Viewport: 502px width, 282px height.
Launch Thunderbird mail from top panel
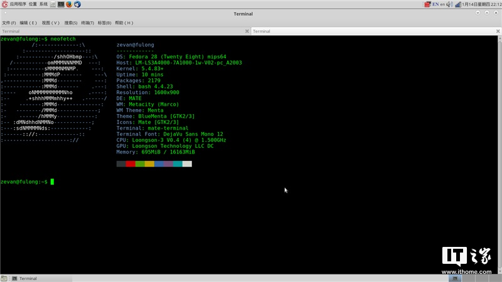(77, 4)
